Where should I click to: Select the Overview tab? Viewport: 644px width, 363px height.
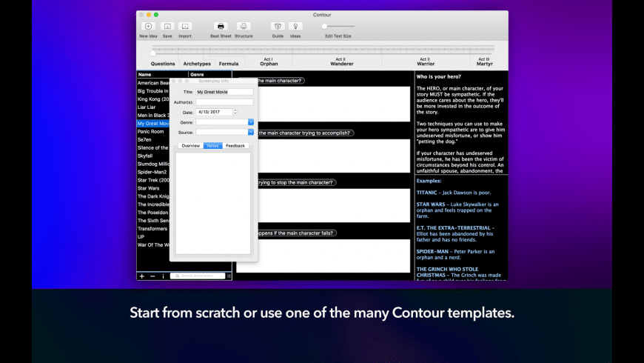coord(190,145)
